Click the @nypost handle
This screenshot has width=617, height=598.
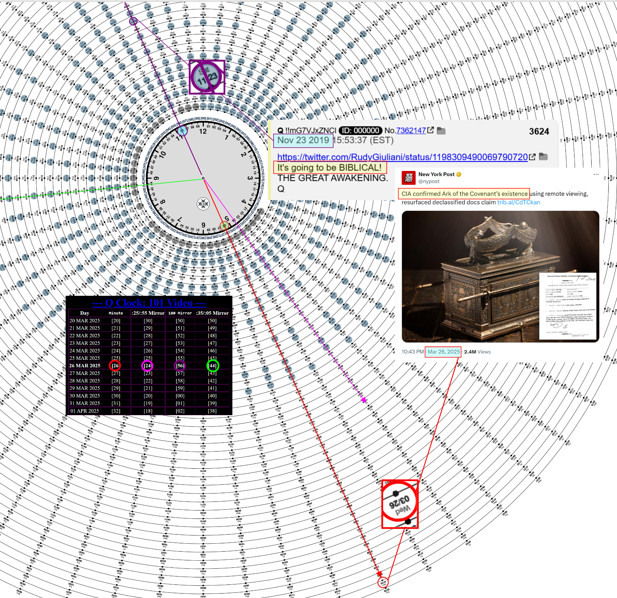pyautogui.click(x=429, y=182)
